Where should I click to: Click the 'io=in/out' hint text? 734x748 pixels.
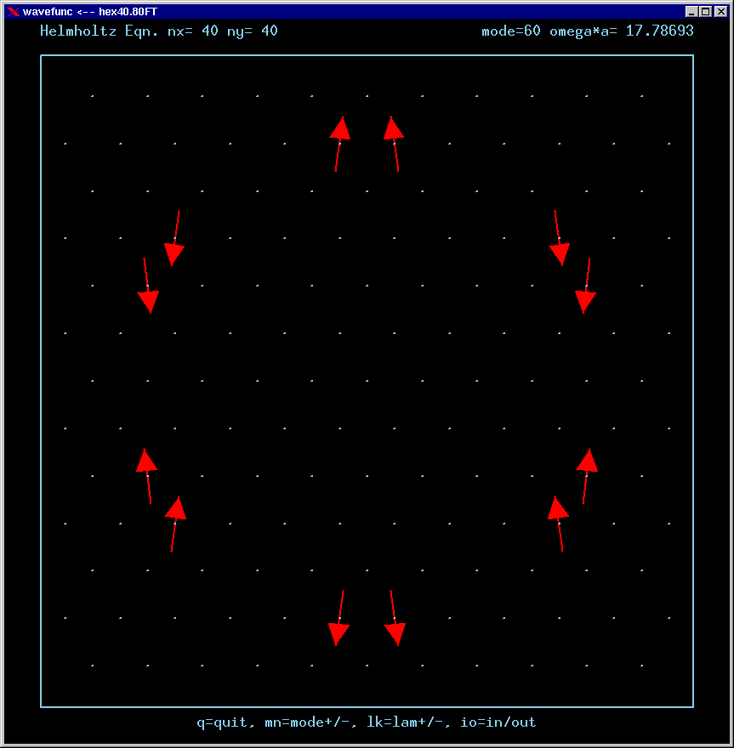tap(498, 722)
